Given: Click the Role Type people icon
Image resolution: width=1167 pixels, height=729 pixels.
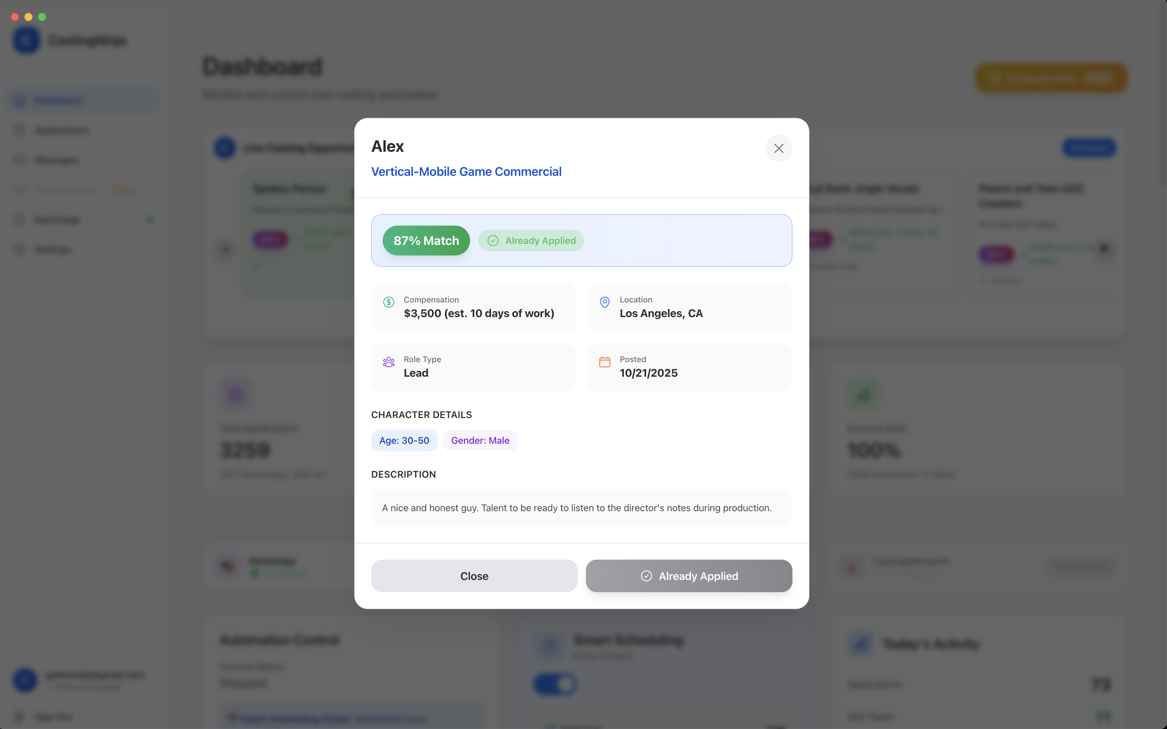Looking at the screenshot, I should (388, 362).
